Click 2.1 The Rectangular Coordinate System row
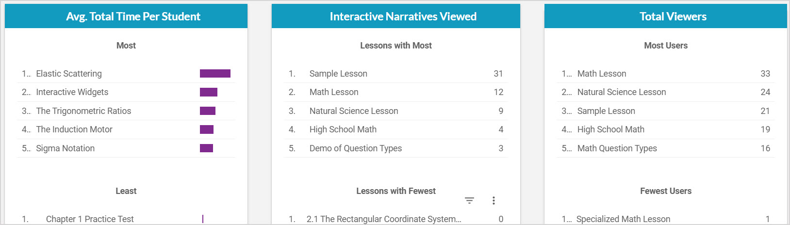790x225 pixels. click(383, 219)
